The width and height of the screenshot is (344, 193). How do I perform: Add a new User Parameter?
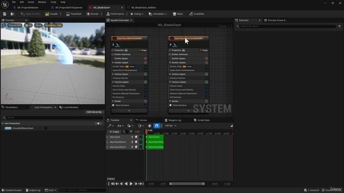(98, 123)
